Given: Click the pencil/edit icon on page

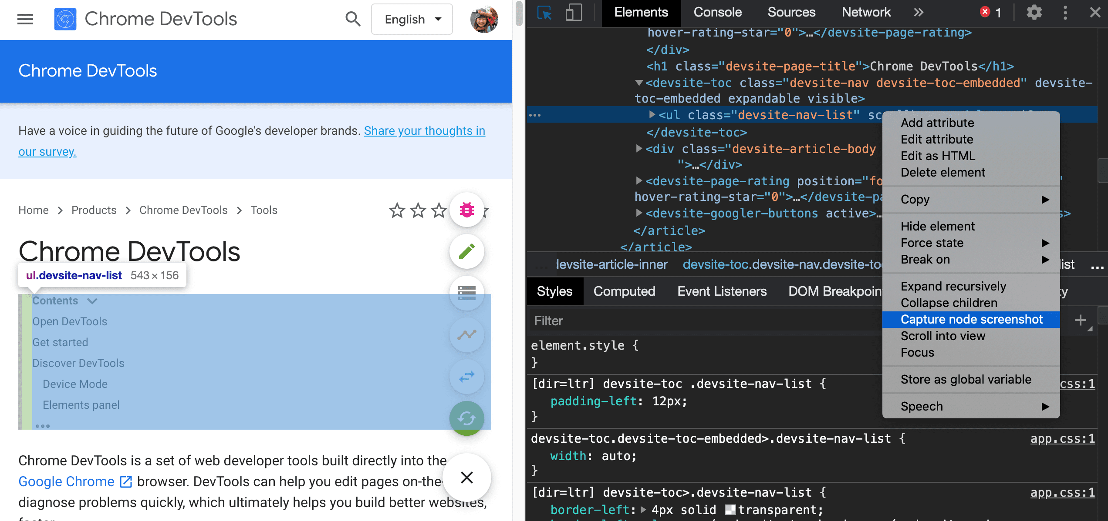Looking at the screenshot, I should coord(466,250).
